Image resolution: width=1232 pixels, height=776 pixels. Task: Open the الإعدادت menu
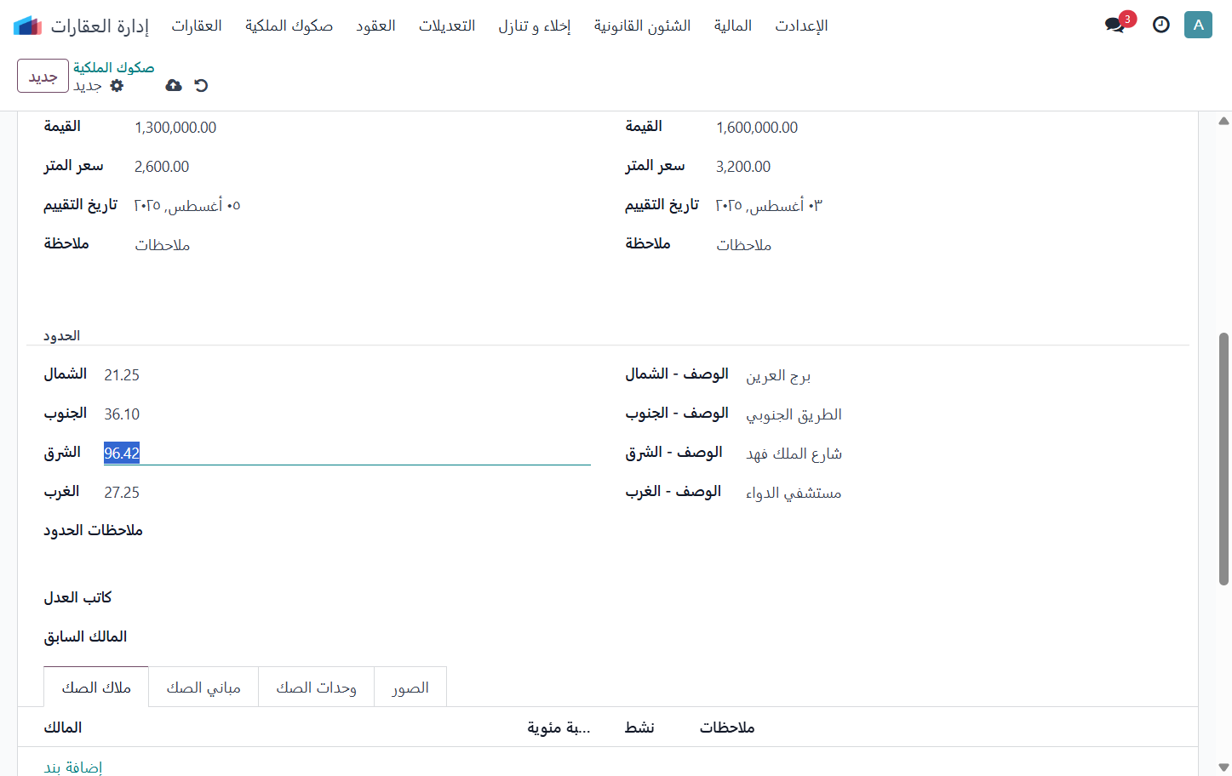[x=801, y=26]
